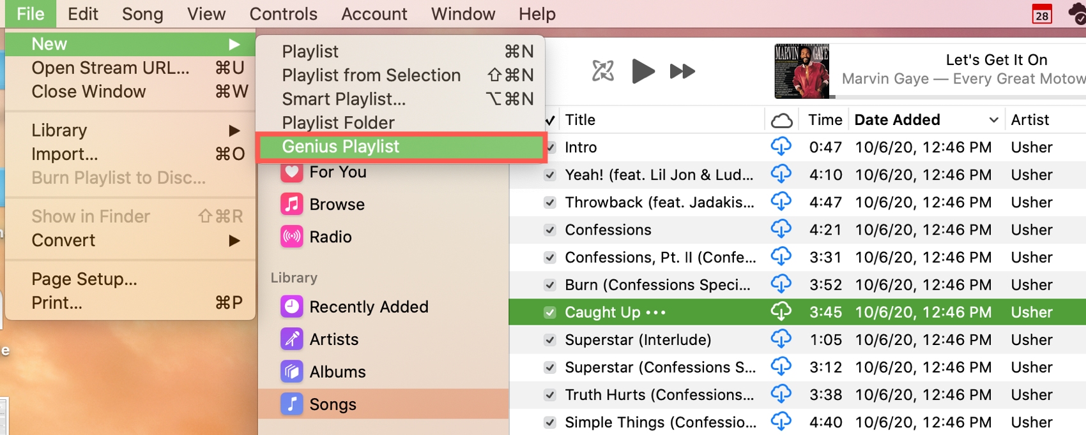Uncheck the Confessions, Pt. II checkbox
1086x435 pixels.
point(549,257)
